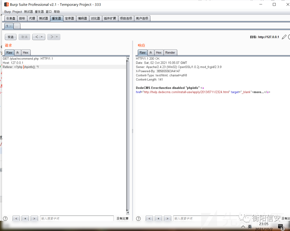The width and height of the screenshot is (290, 231).
Task: Click the request pane help question icon
Action: tap(5, 218)
